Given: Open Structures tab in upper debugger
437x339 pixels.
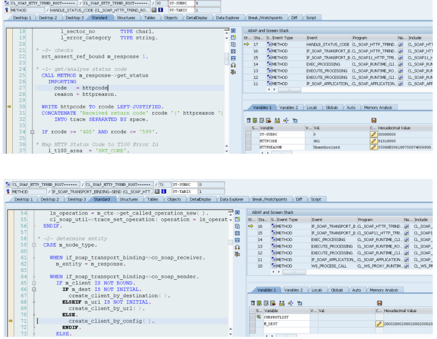Looking at the screenshot, I should [x=126, y=18].
